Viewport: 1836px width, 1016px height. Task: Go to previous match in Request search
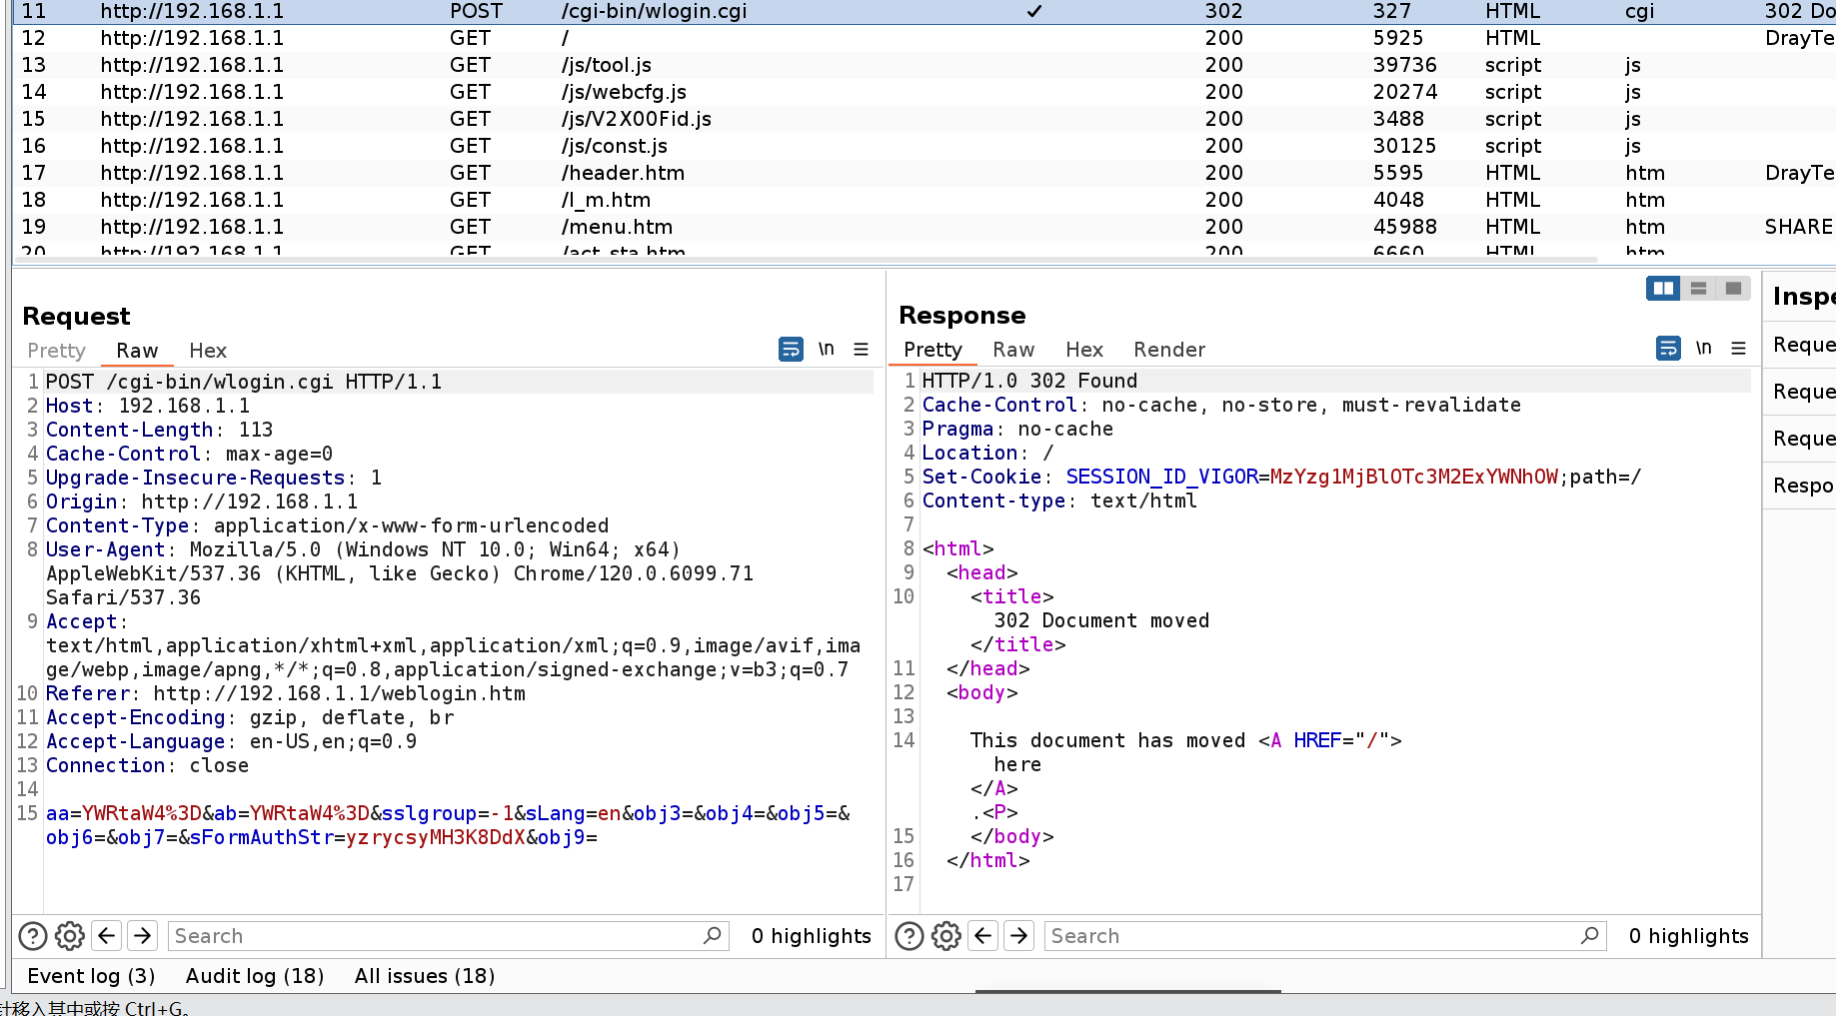pyautogui.click(x=107, y=936)
